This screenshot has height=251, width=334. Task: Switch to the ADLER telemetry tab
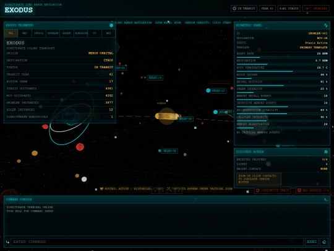click(66, 33)
